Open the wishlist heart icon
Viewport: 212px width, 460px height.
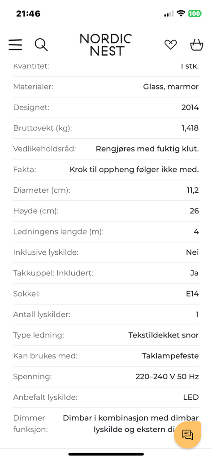[170, 44]
